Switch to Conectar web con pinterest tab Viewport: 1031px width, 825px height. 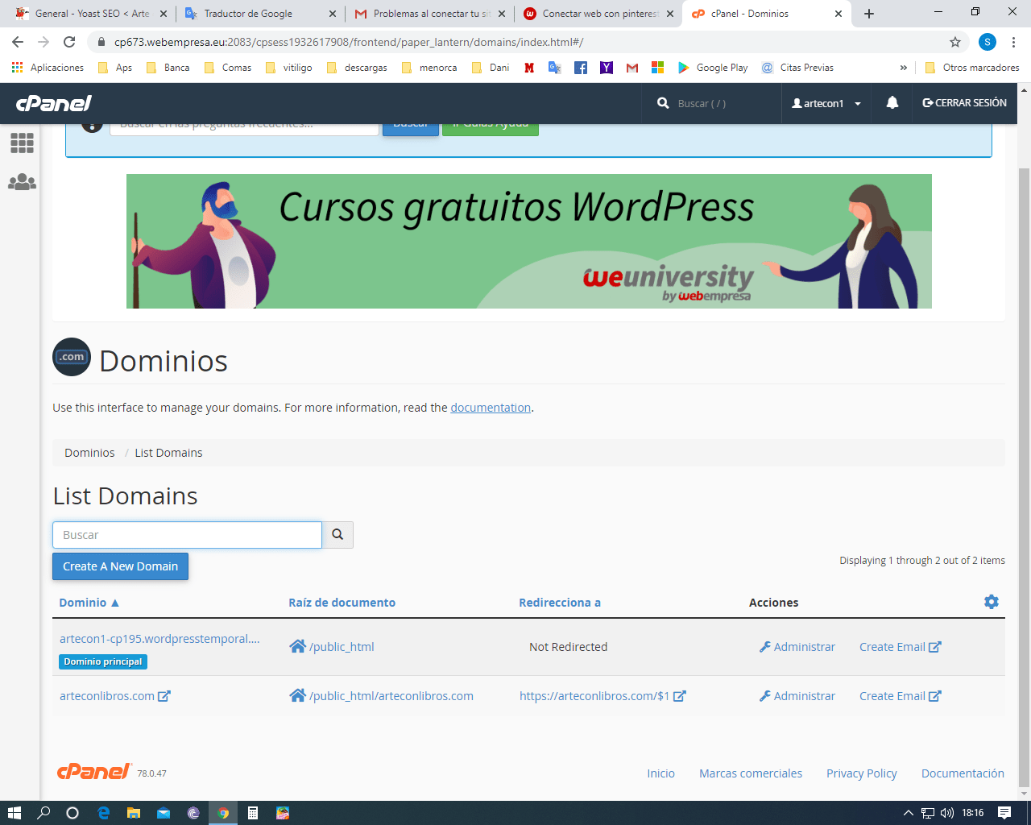[x=599, y=14]
